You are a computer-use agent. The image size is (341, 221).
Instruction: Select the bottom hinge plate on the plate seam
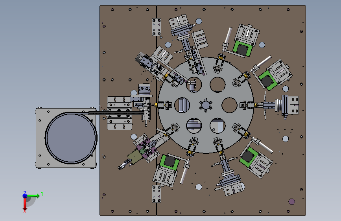point(157,194)
